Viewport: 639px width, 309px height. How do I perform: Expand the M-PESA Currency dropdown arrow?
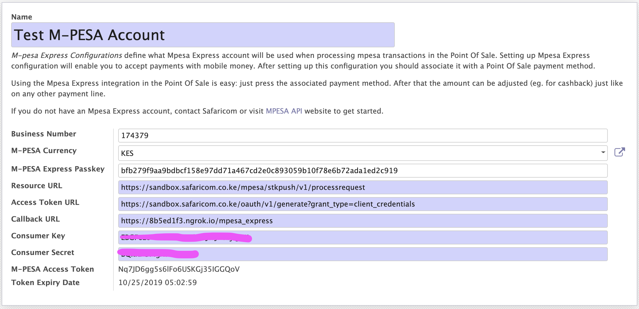coord(603,152)
